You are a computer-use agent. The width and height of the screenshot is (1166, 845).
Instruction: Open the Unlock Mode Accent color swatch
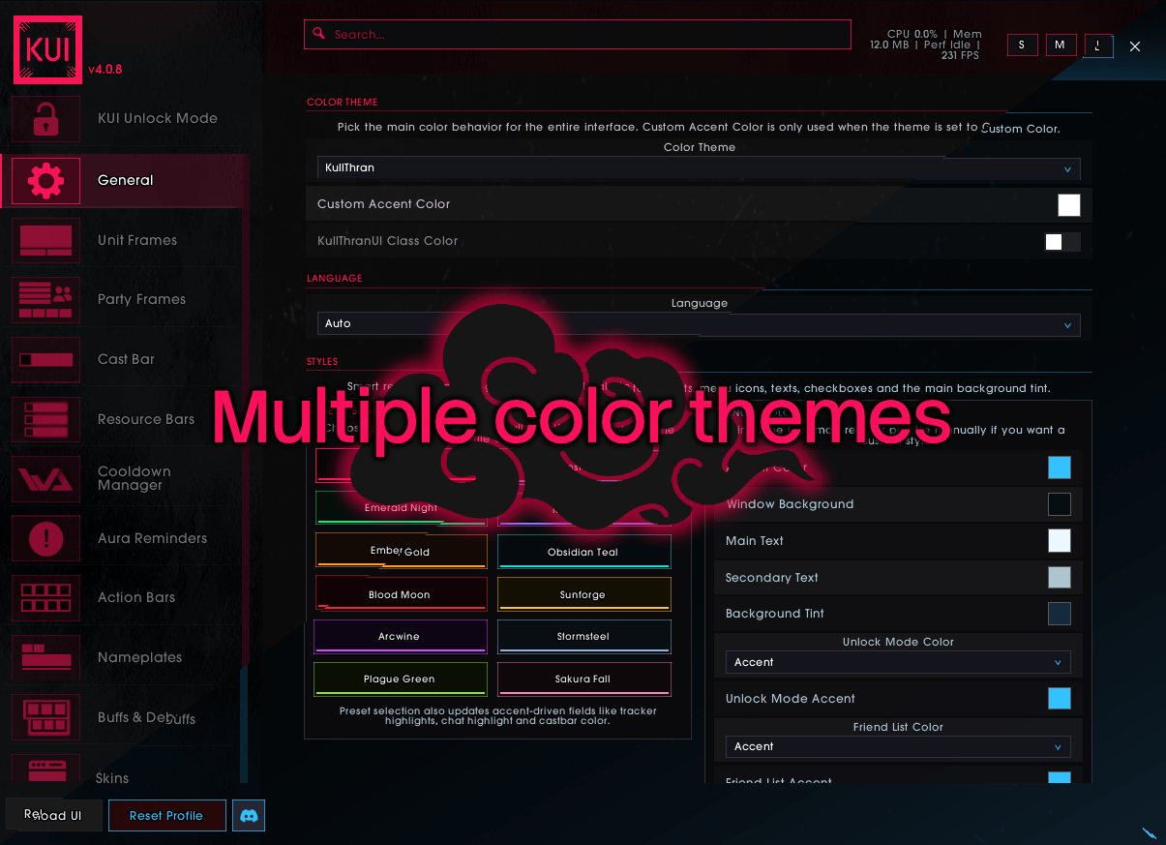1060,699
